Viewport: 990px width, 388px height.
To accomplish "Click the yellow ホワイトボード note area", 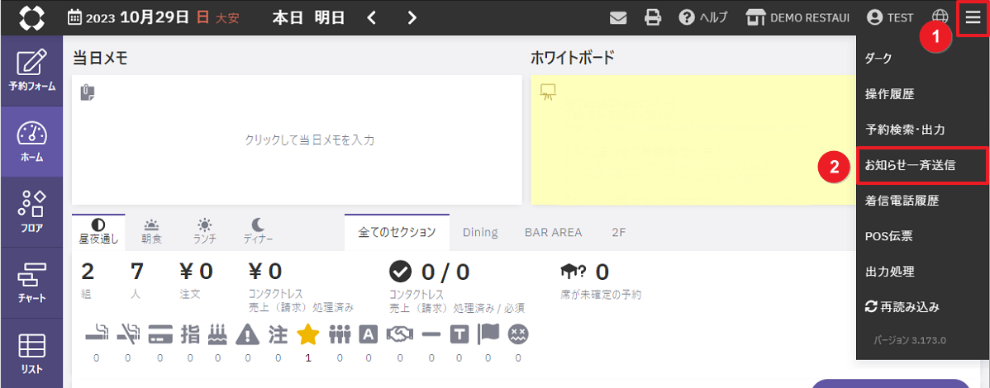I will pyautogui.click(x=693, y=140).
